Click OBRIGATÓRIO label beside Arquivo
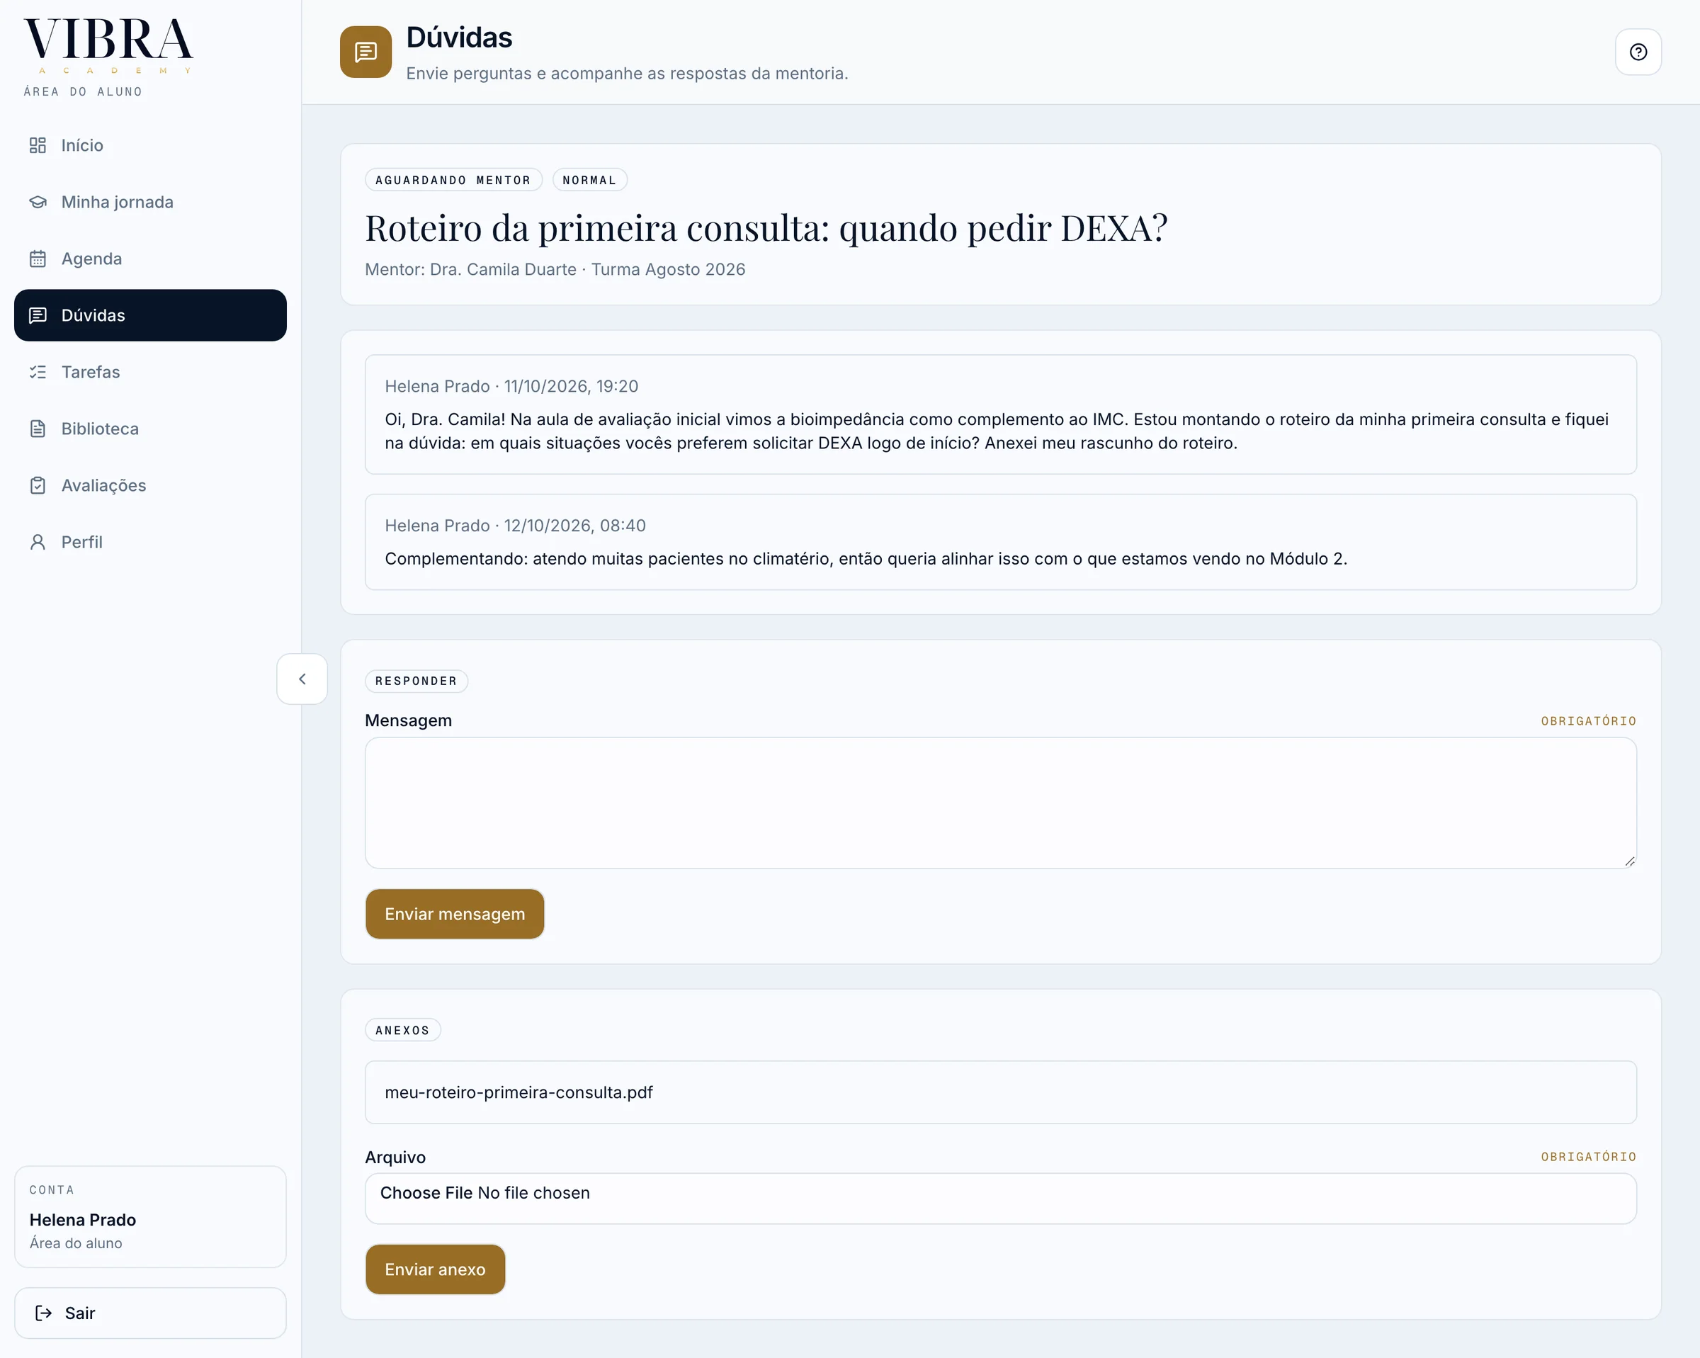The width and height of the screenshot is (1700, 1358). click(x=1589, y=1157)
